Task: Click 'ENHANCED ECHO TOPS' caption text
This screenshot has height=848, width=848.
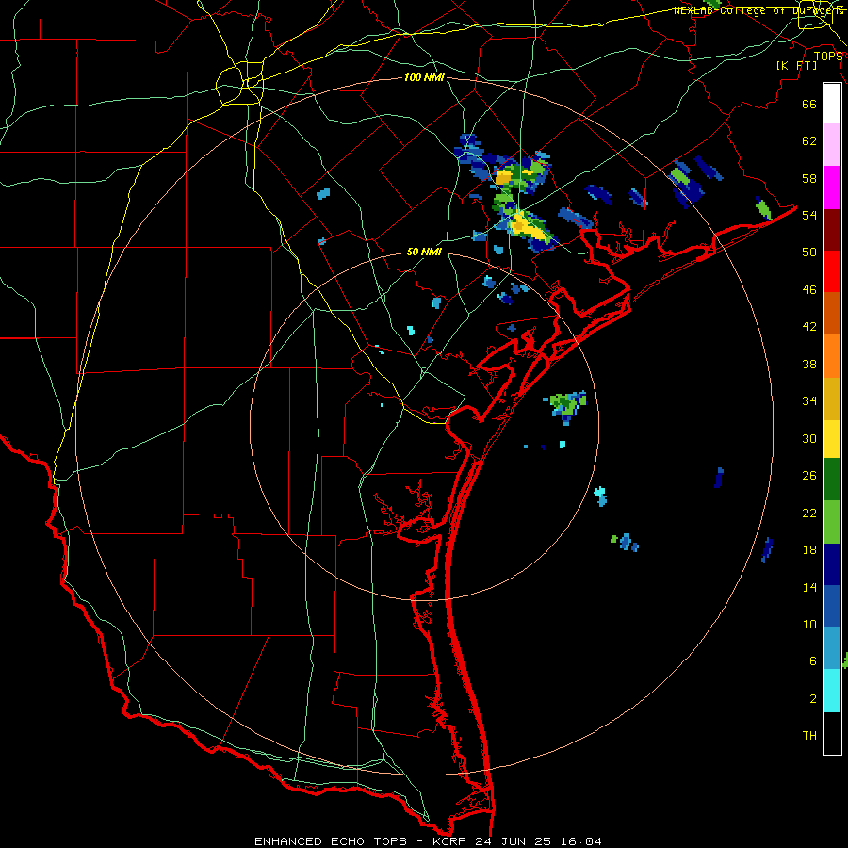Action: tap(331, 841)
